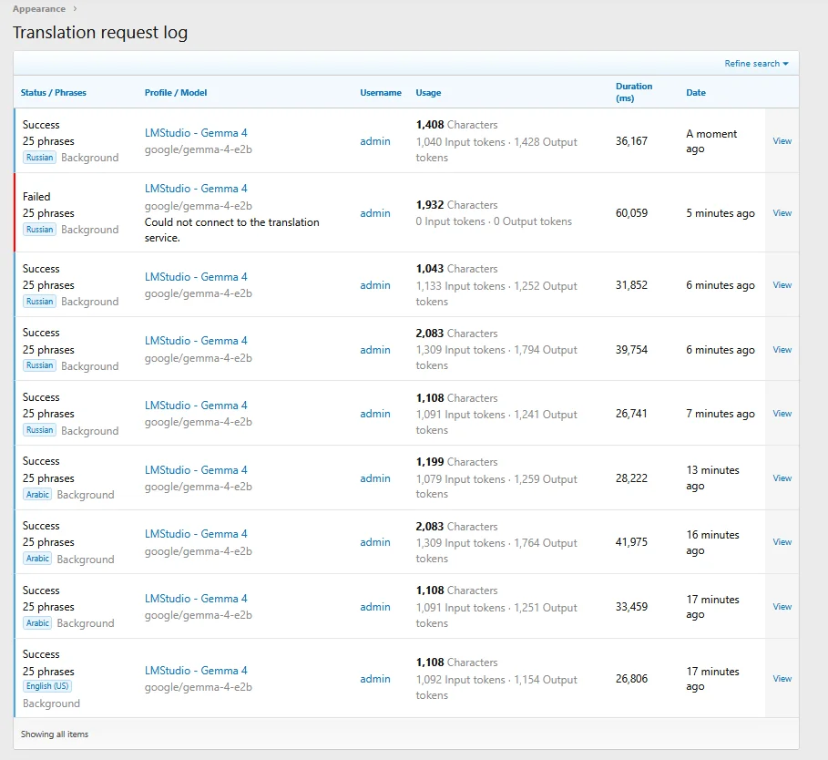This screenshot has height=760, width=828.
Task: Click admin username in the failed row
Action: (375, 213)
